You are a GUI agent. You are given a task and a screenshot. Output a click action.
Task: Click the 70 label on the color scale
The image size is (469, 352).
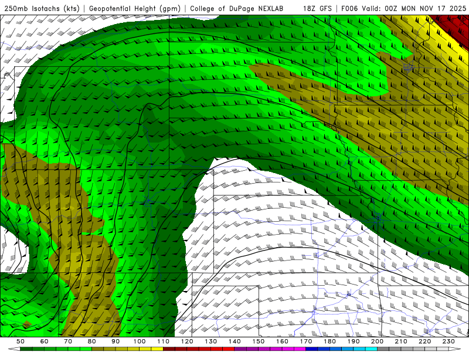click(x=68, y=341)
